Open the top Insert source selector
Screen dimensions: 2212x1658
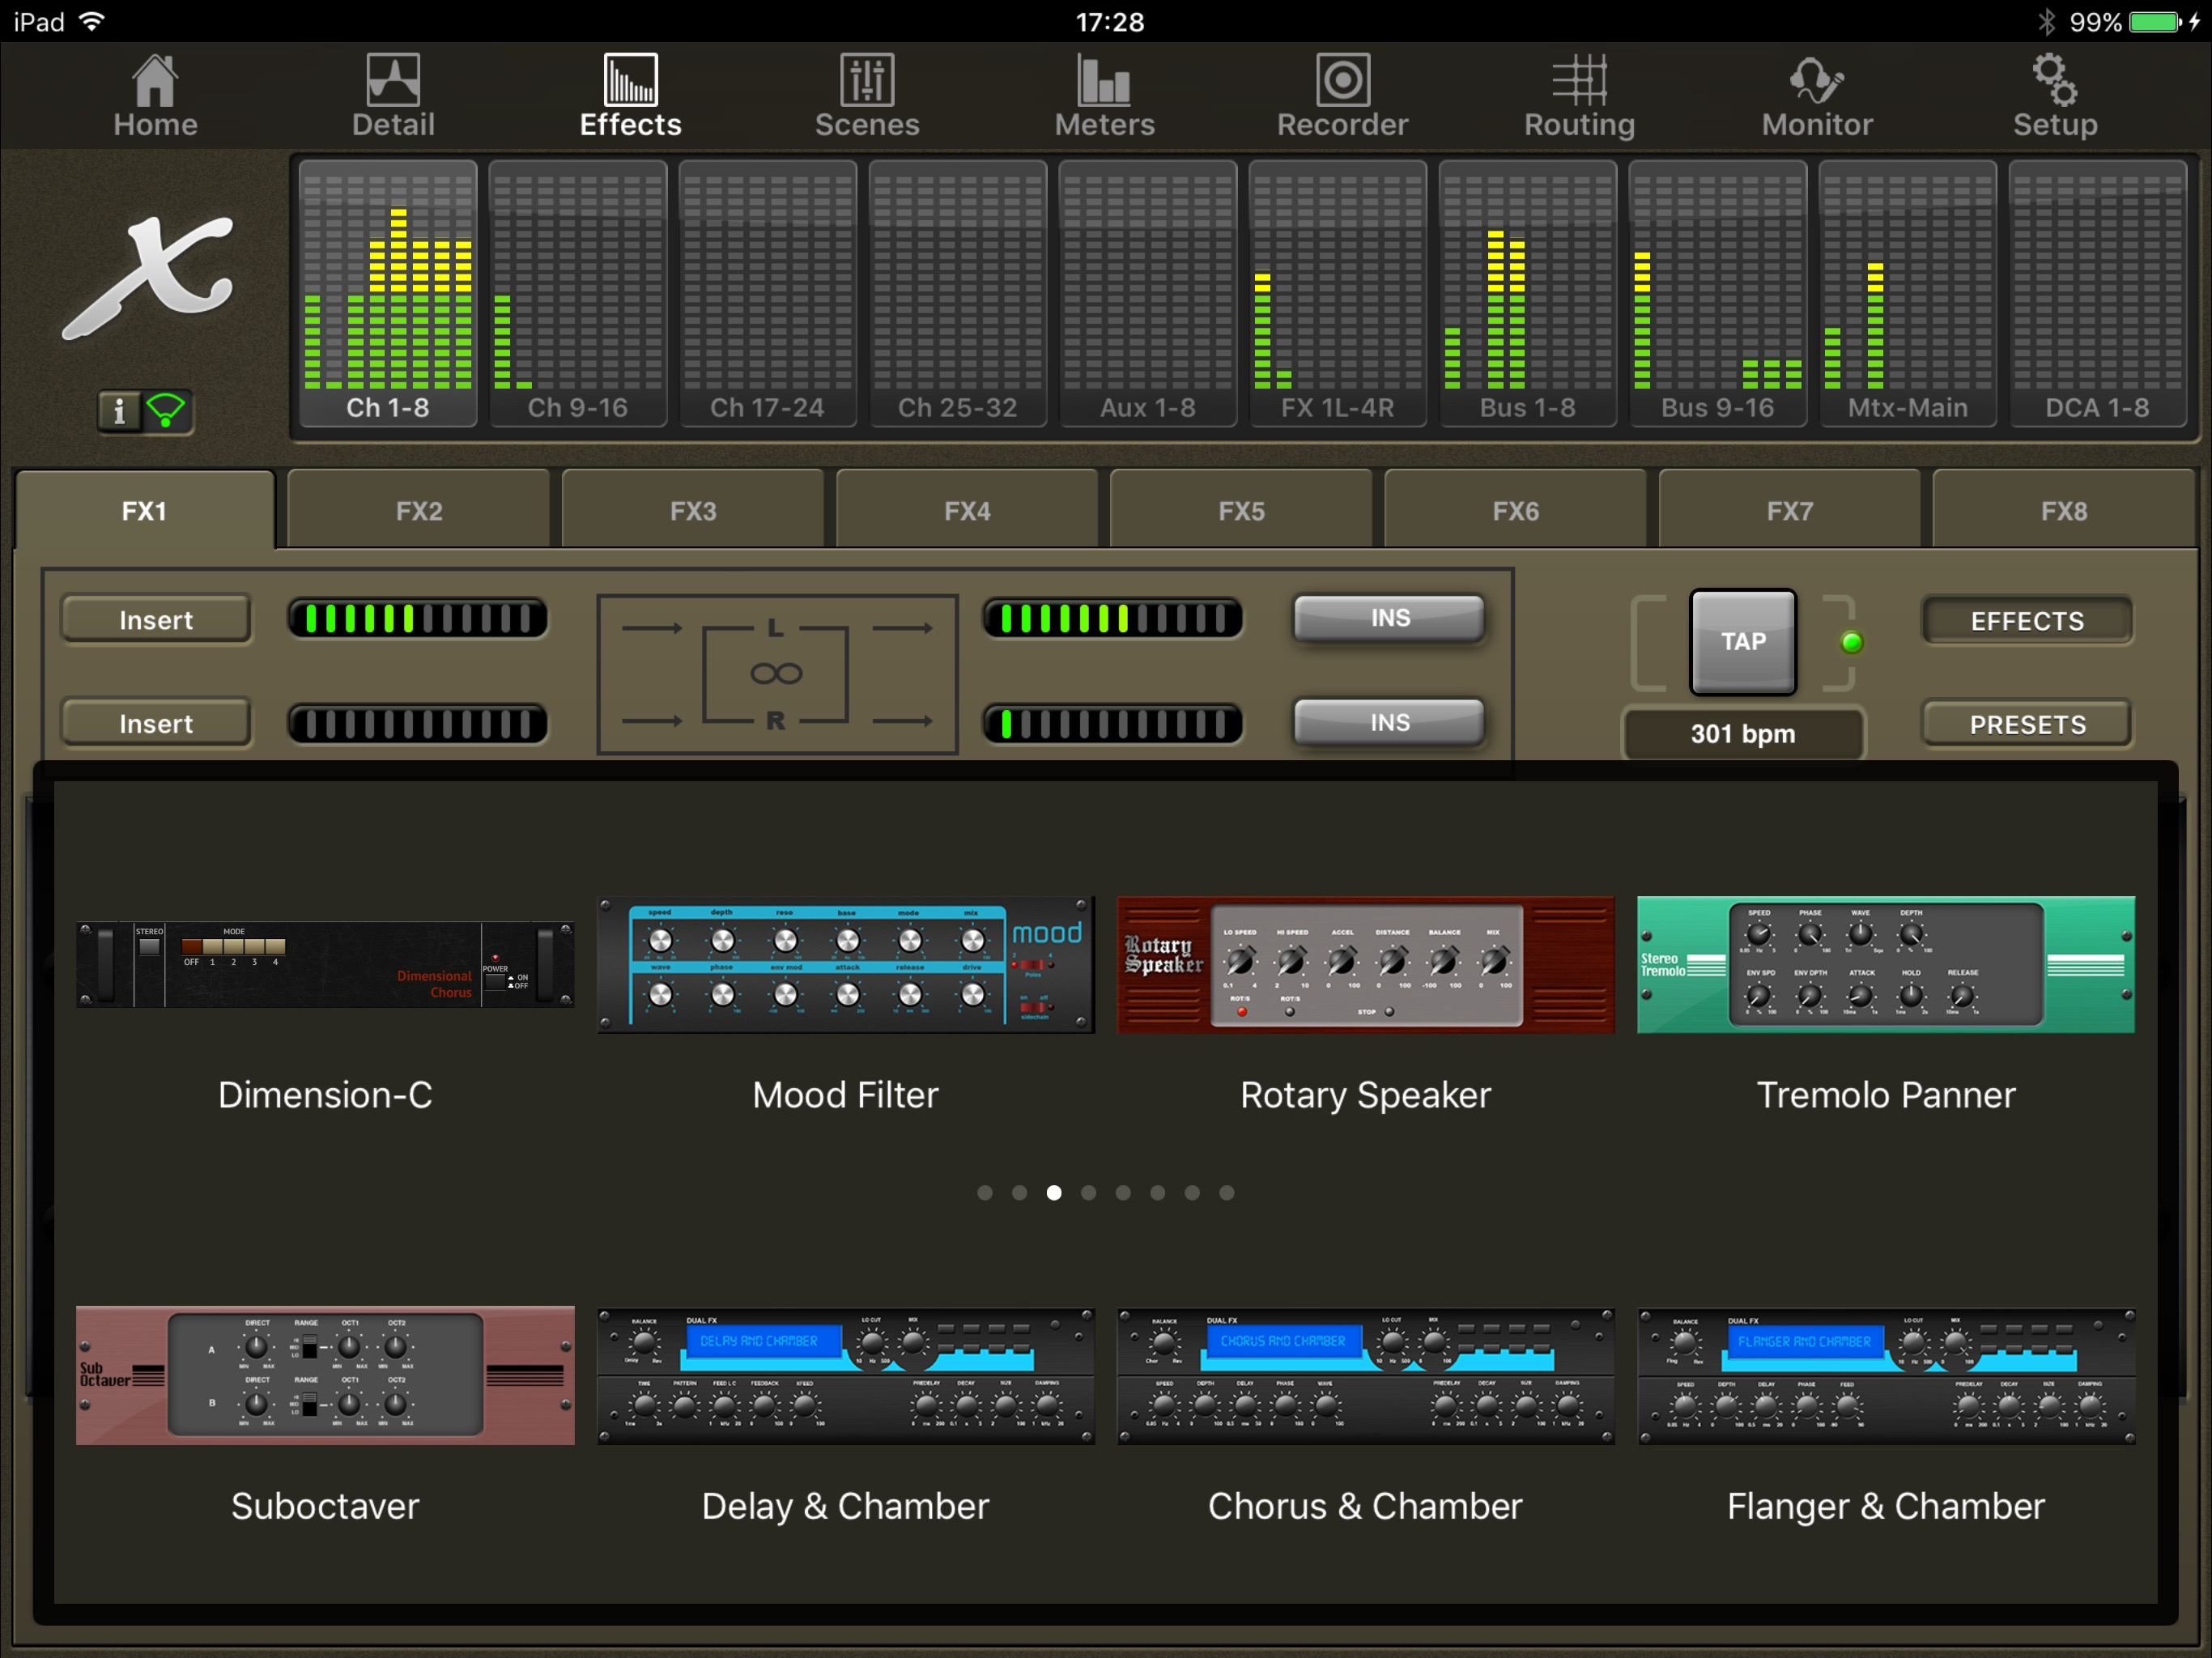click(156, 620)
